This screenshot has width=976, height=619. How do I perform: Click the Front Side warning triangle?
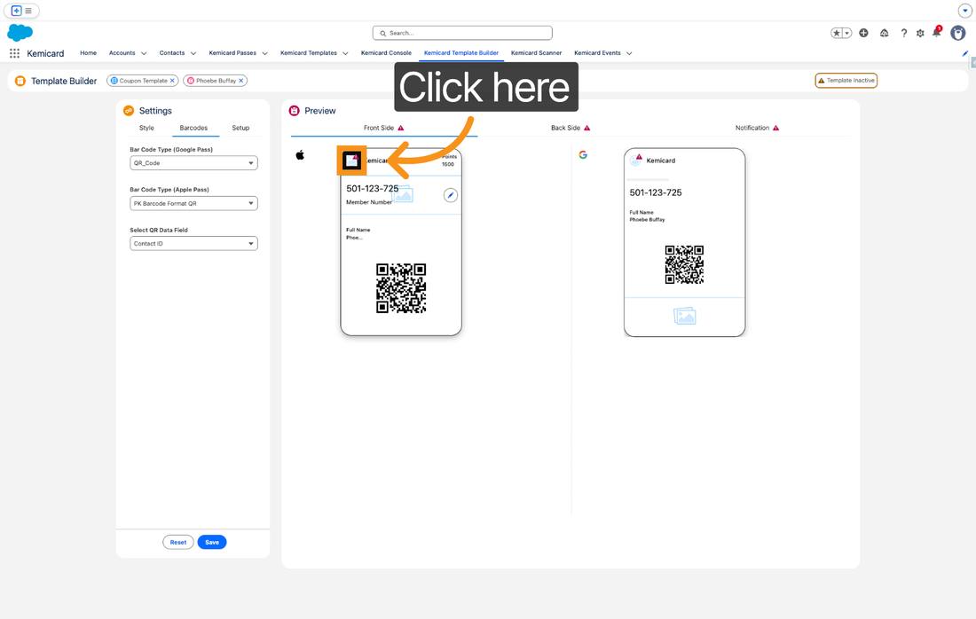coord(401,129)
